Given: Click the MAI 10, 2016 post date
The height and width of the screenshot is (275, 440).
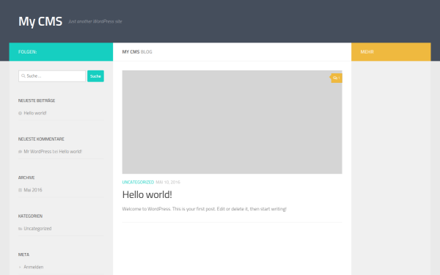Looking at the screenshot, I should (168, 182).
